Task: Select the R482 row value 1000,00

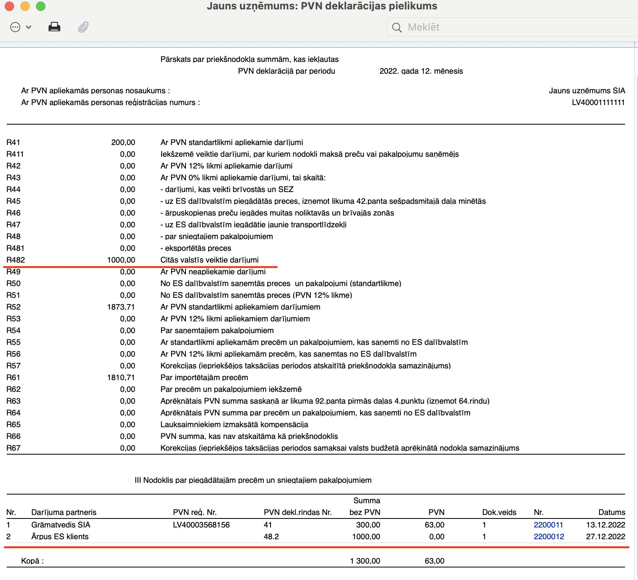Action: (121, 260)
